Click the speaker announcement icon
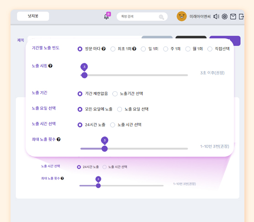 216,16
